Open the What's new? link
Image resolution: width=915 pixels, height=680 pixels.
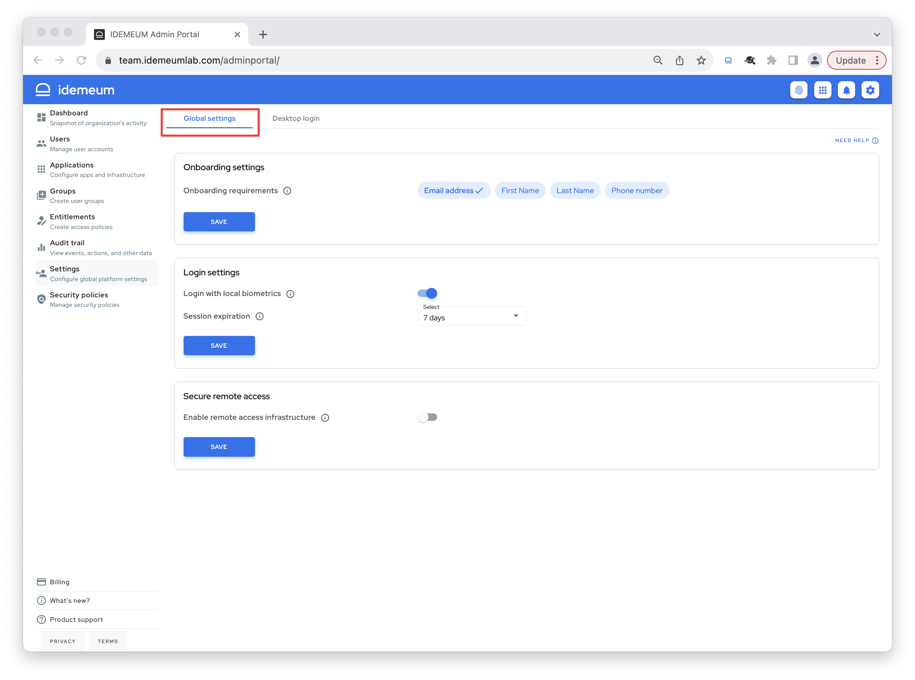(x=97, y=600)
